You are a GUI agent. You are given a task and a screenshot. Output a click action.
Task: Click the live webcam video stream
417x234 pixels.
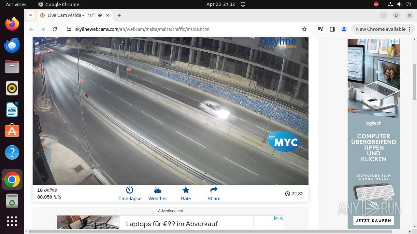pos(170,111)
